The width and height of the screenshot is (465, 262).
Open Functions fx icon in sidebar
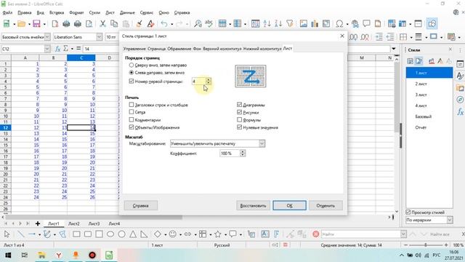(460, 111)
